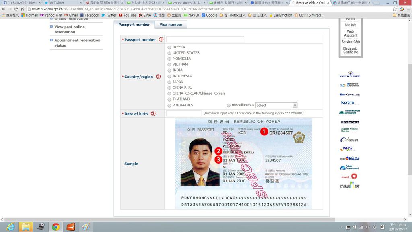Screen dimensions: 412x232
Task: Open Appointment reservation status link
Action: click(77, 43)
